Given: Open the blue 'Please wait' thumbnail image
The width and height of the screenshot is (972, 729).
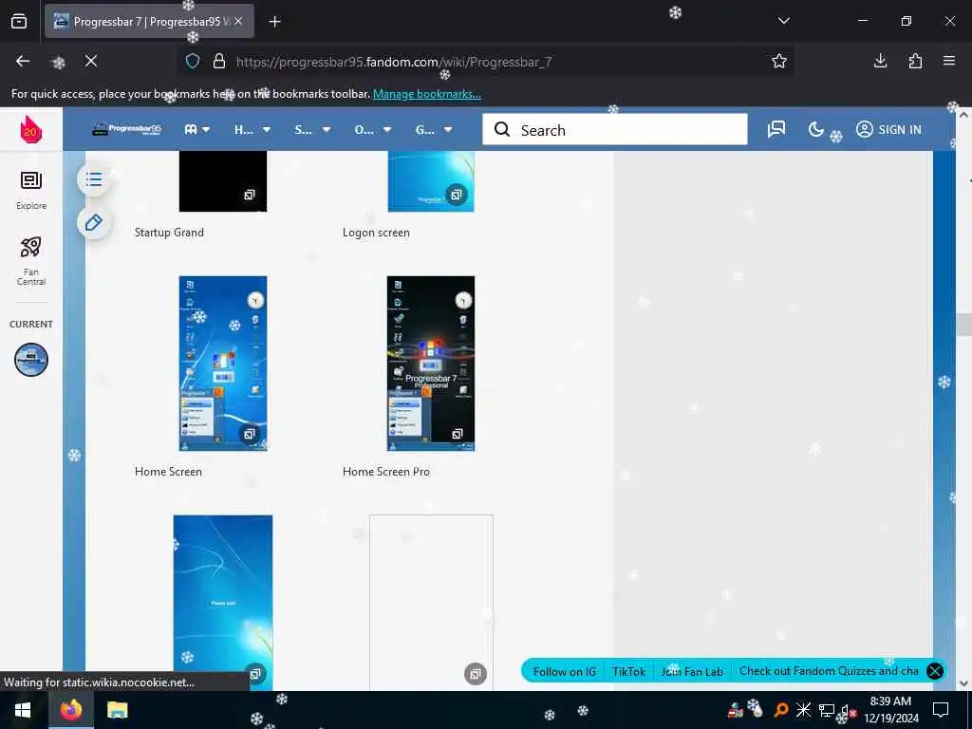Looking at the screenshot, I should click(x=222, y=603).
